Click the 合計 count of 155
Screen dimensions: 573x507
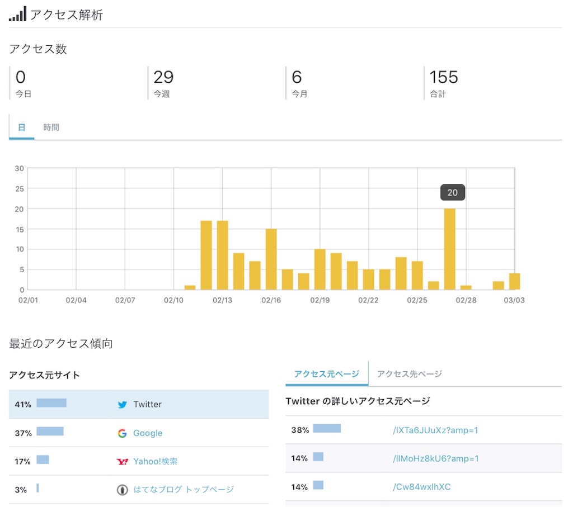tap(444, 77)
